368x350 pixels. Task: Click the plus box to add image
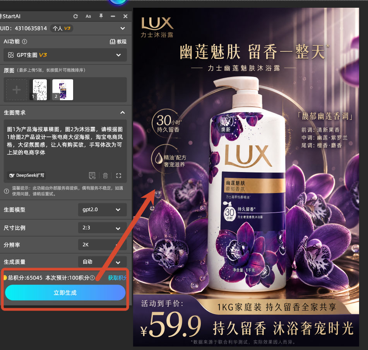(16, 90)
